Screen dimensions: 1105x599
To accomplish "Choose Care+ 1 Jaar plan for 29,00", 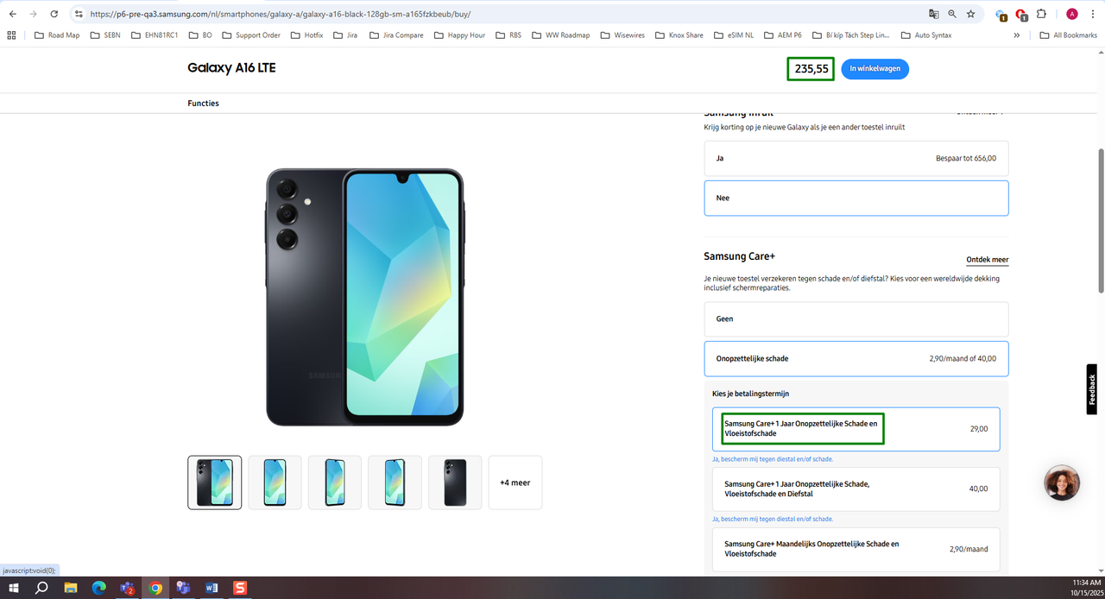I will point(856,429).
